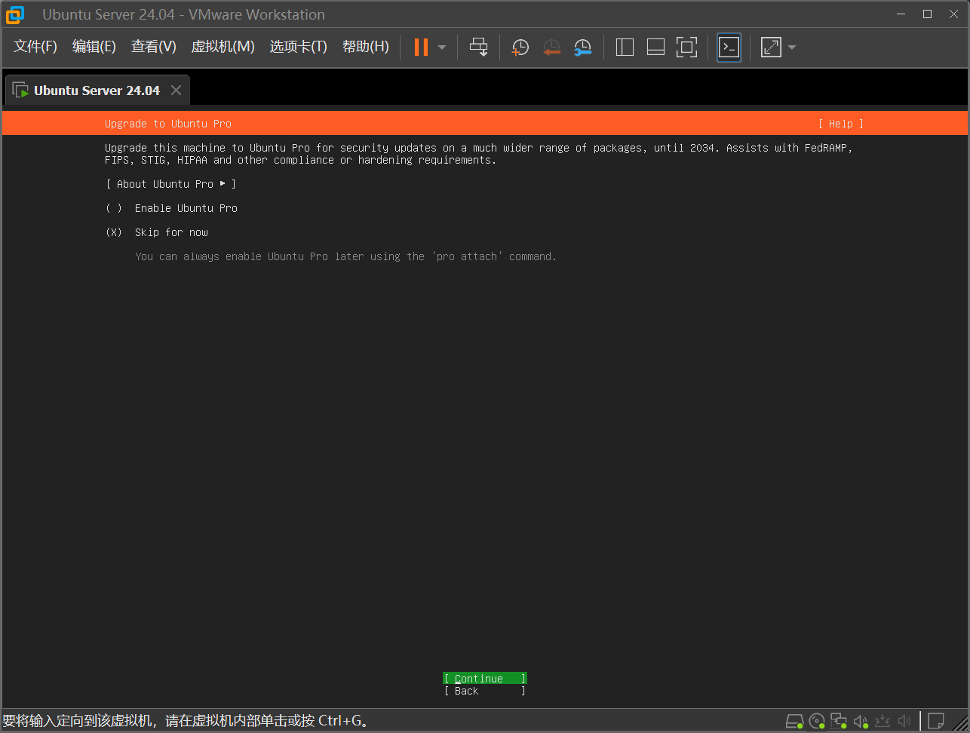This screenshot has width=970, height=733.
Task: Expand About Ubuntu Pro
Action: pyautogui.click(x=171, y=184)
